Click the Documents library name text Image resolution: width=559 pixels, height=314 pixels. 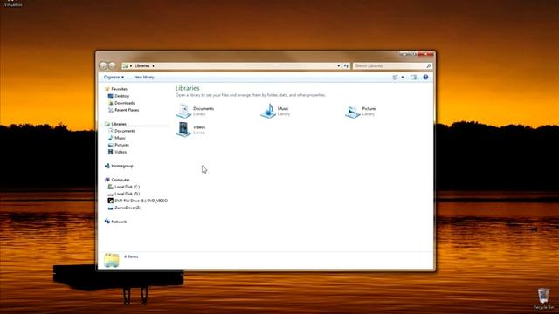pyautogui.click(x=204, y=108)
